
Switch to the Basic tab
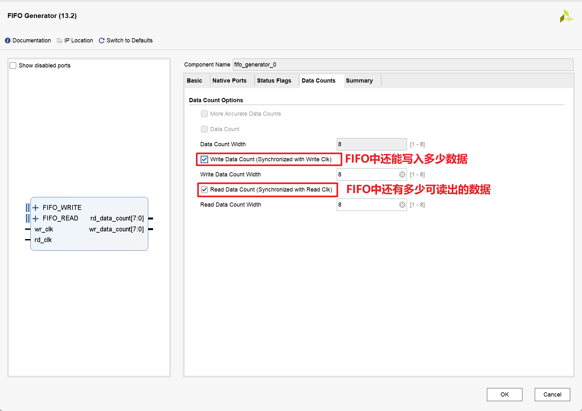point(194,81)
